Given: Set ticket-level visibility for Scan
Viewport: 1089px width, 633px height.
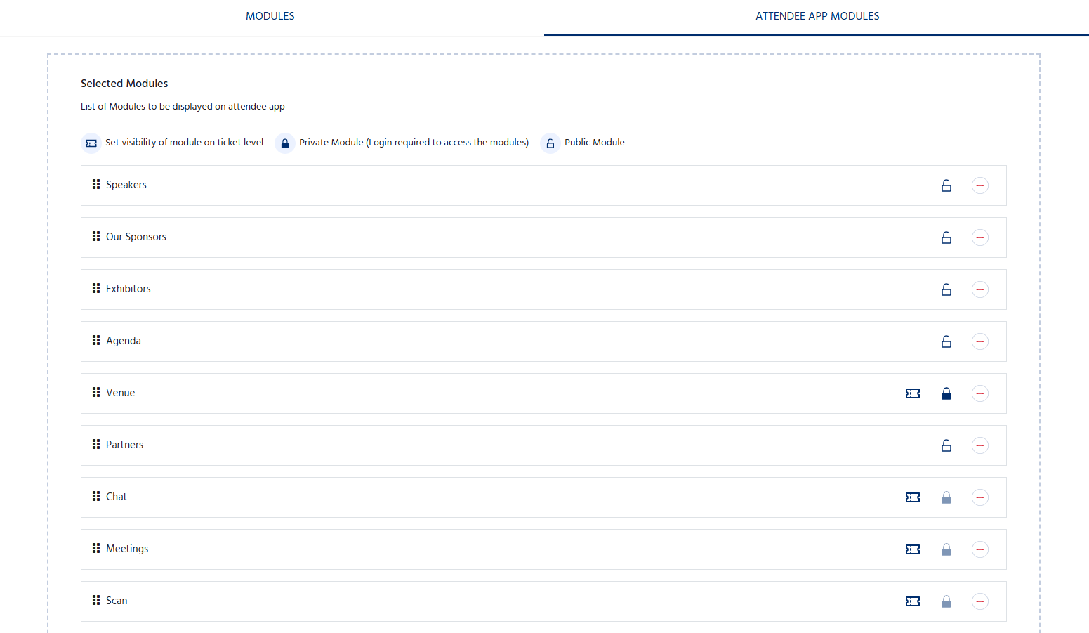Looking at the screenshot, I should [913, 601].
